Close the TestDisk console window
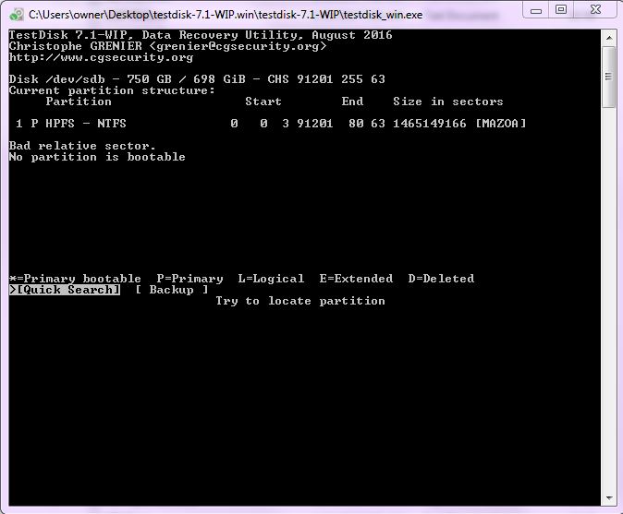The height and width of the screenshot is (514, 623). (x=595, y=10)
